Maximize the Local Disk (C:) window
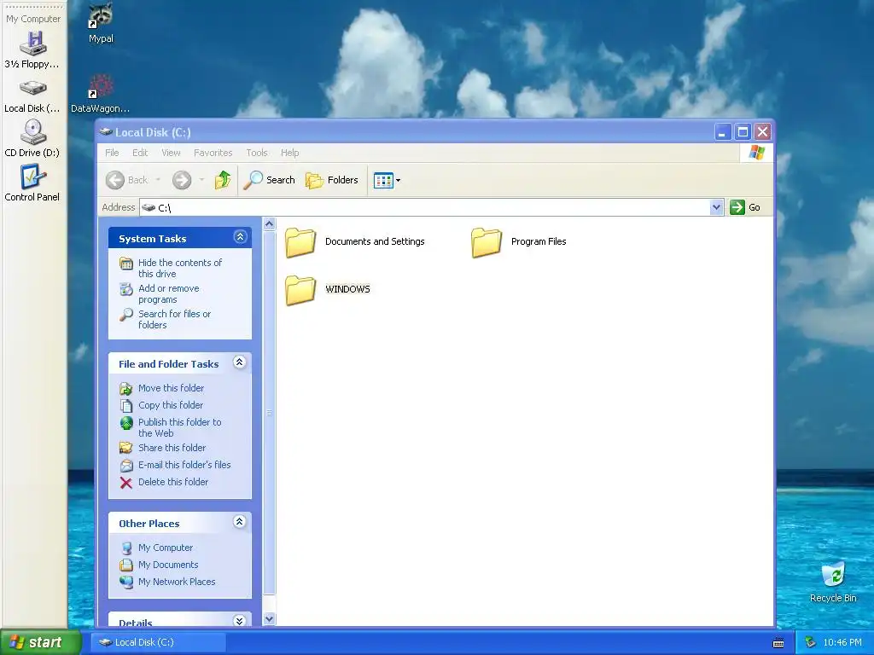The height and width of the screenshot is (655, 874). point(743,132)
